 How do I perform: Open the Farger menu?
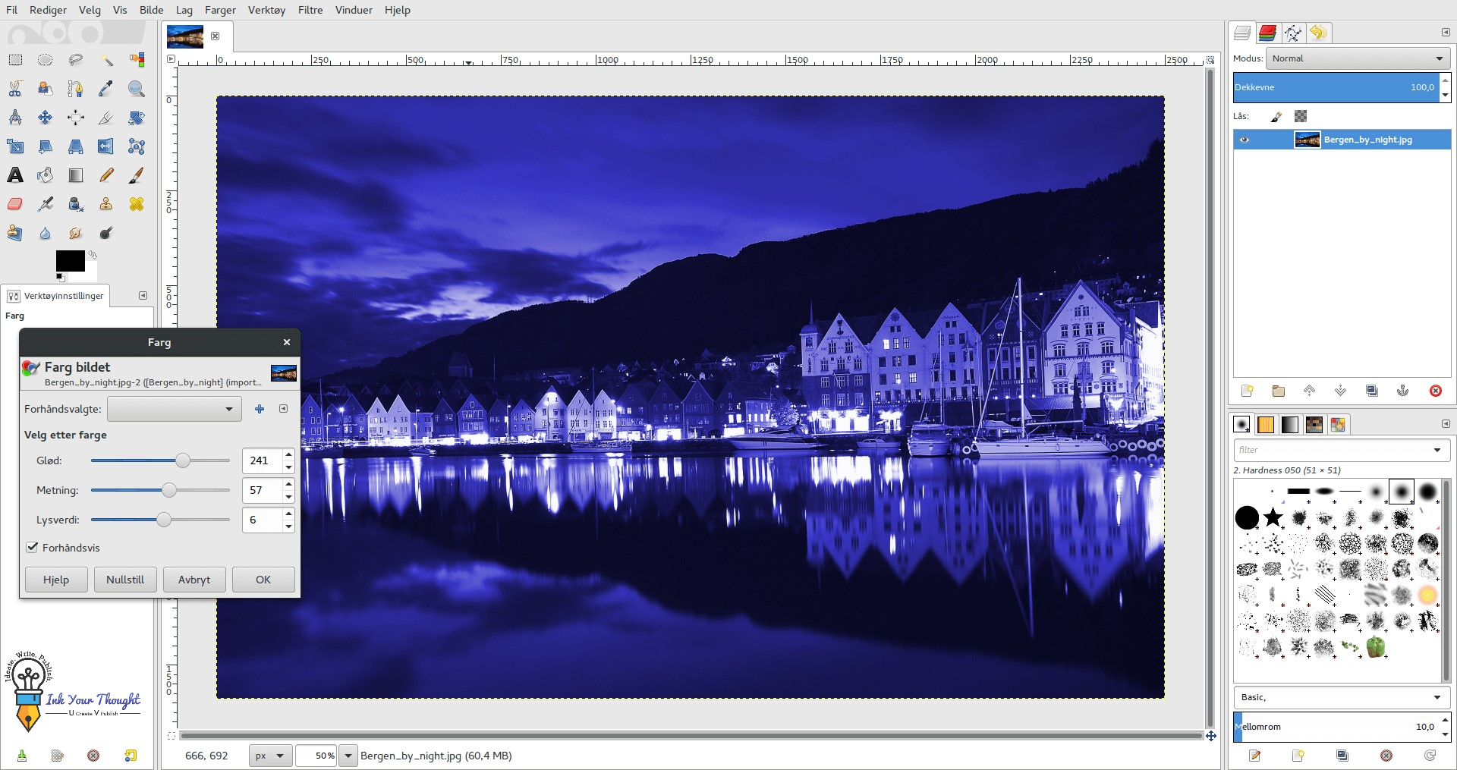coord(220,10)
